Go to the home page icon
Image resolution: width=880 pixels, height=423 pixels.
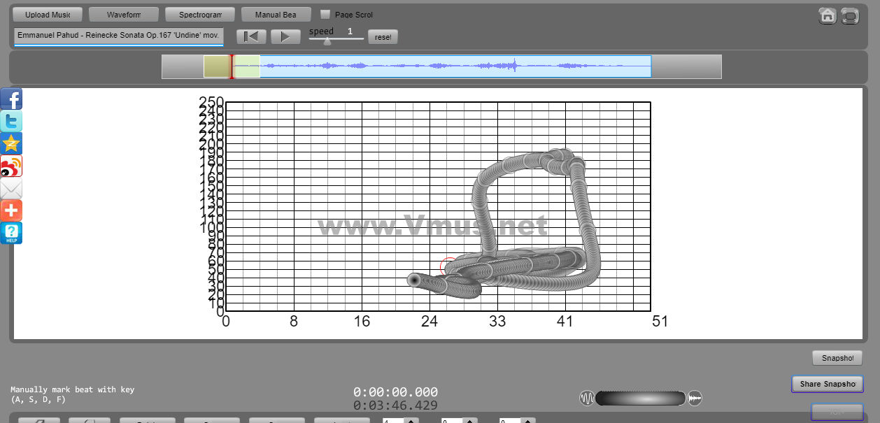[x=828, y=15]
